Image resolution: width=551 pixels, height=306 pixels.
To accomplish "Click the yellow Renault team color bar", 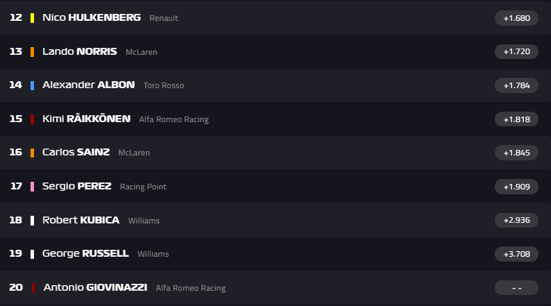I will 33,17.
